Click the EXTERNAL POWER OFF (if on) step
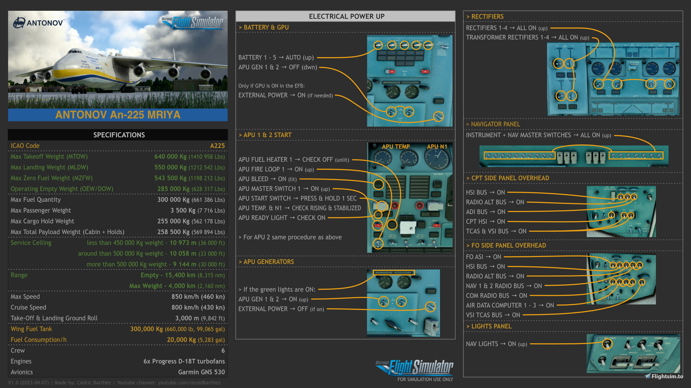This screenshot has height=388, width=691. pos(281,309)
